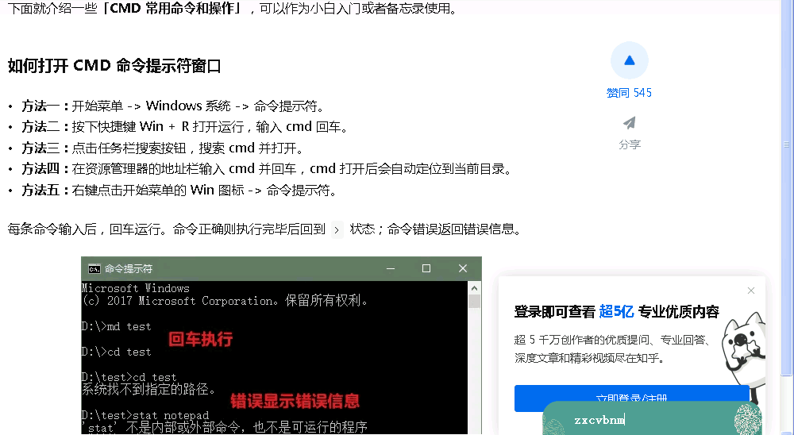
Task: Click the inline code > symbol
Action: [x=337, y=230]
